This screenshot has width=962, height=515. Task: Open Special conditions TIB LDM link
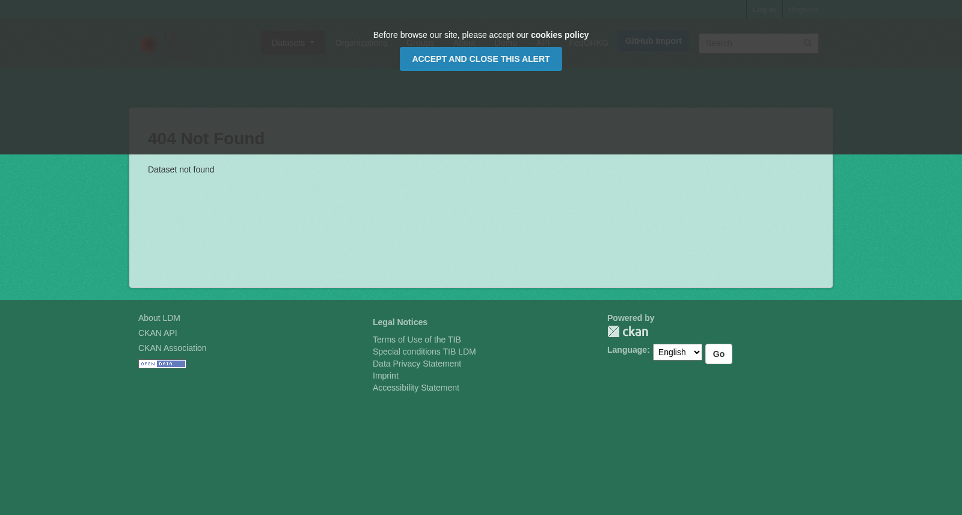[424, 352]
